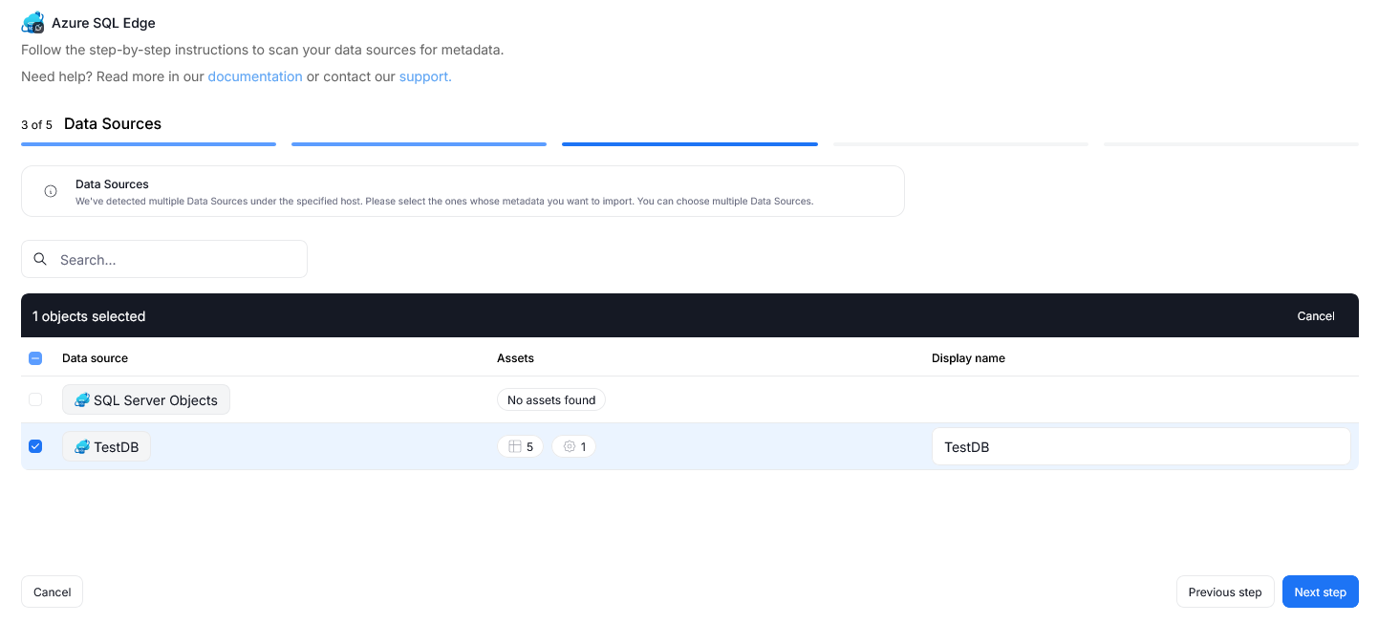The width and height of the screenshot is (1378, 624).
Task: Click the 1 asset badge with gear
Action: (x=573, y=446)
